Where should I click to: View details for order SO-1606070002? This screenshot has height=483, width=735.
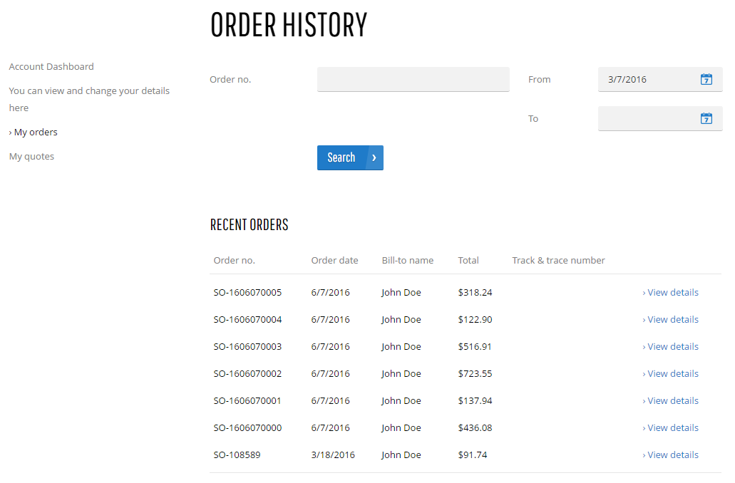pyautogui.click(x=670, y=374)
